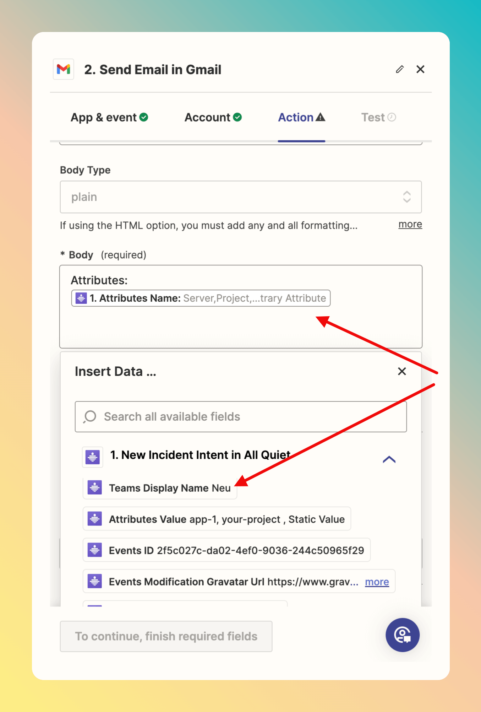Click All Quiet icon on Gravatar Url row

[95, 582]
